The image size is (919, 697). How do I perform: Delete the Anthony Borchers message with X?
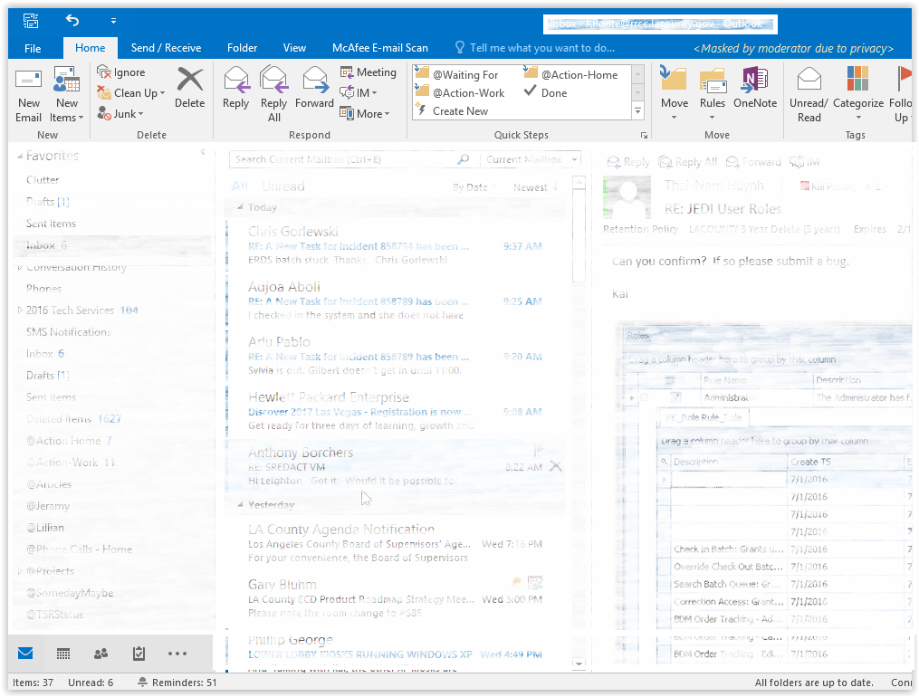[x=555, y=466]
